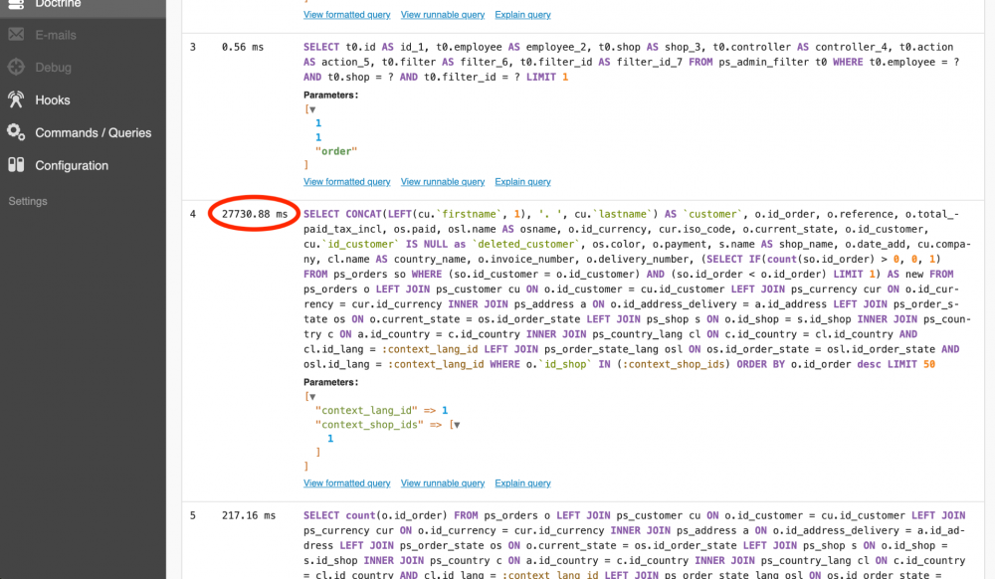995x579 pixels.
Task: View runnable query for query 3
Action: coord(443,181)
